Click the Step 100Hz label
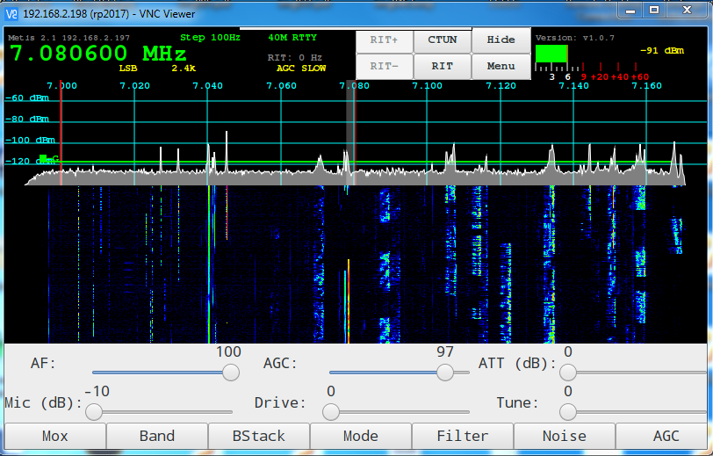The width and height of the screenshot is (713, 456). (210, 38)
